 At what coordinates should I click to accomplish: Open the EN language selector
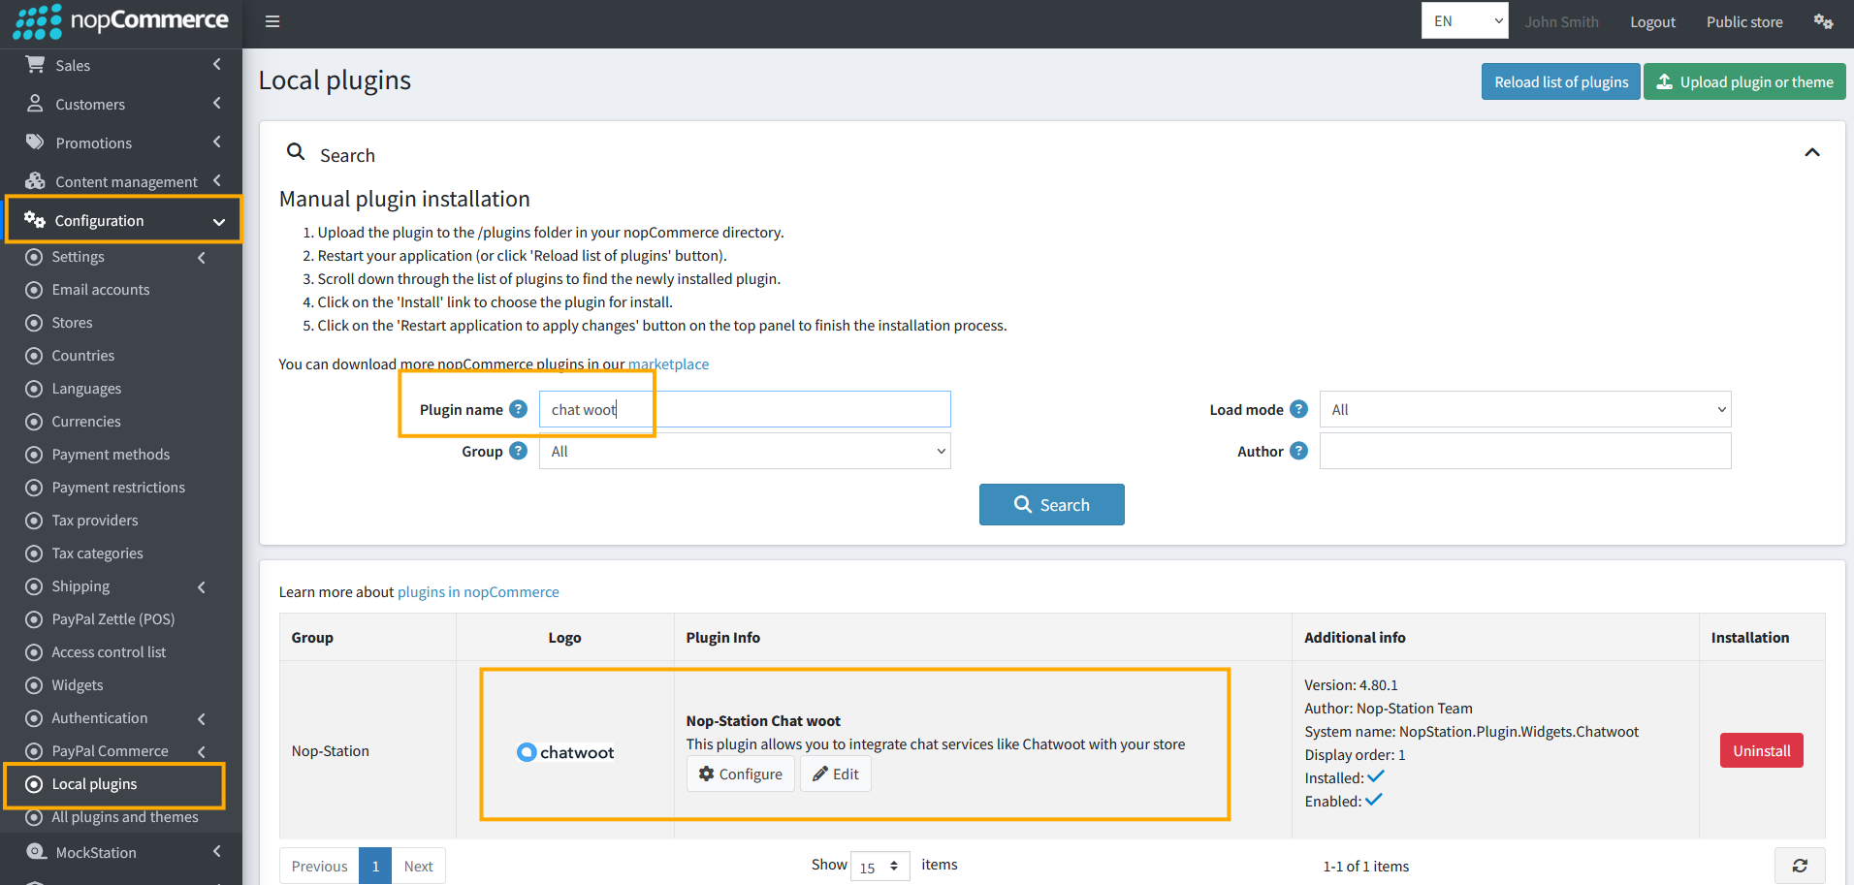(x=1464, y=20)
